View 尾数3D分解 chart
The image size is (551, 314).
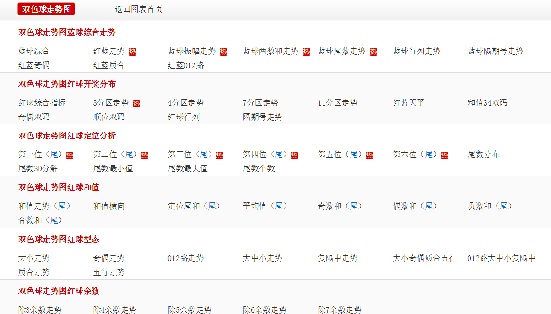point(38,169)
